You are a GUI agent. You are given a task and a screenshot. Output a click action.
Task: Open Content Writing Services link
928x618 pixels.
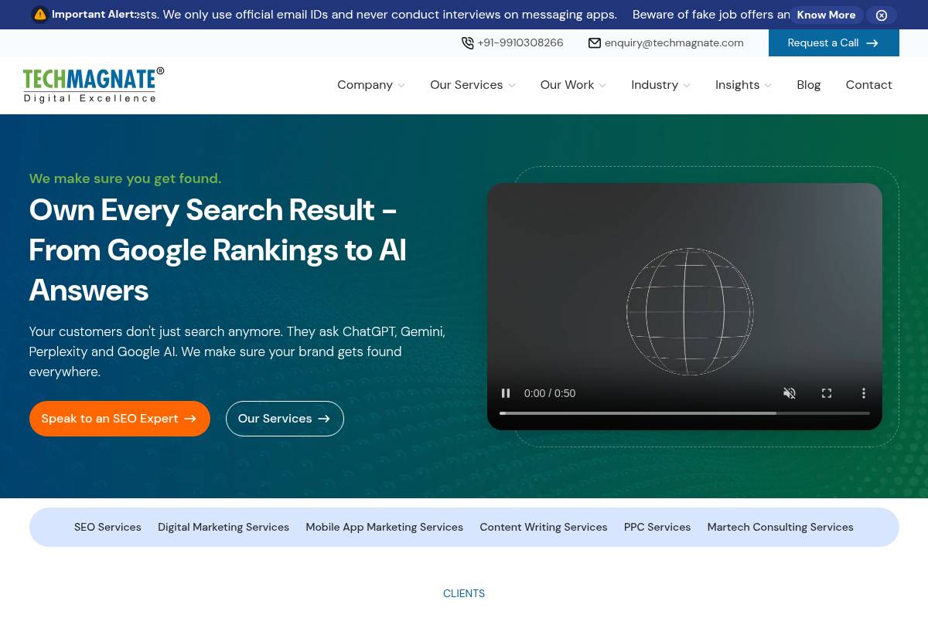click(544, 527)
